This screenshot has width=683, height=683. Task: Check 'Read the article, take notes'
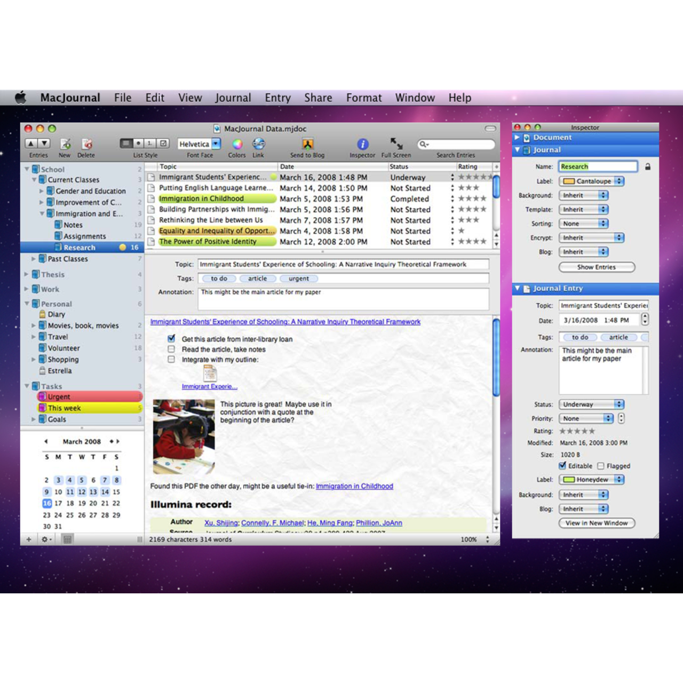click(x=171, y=349)
